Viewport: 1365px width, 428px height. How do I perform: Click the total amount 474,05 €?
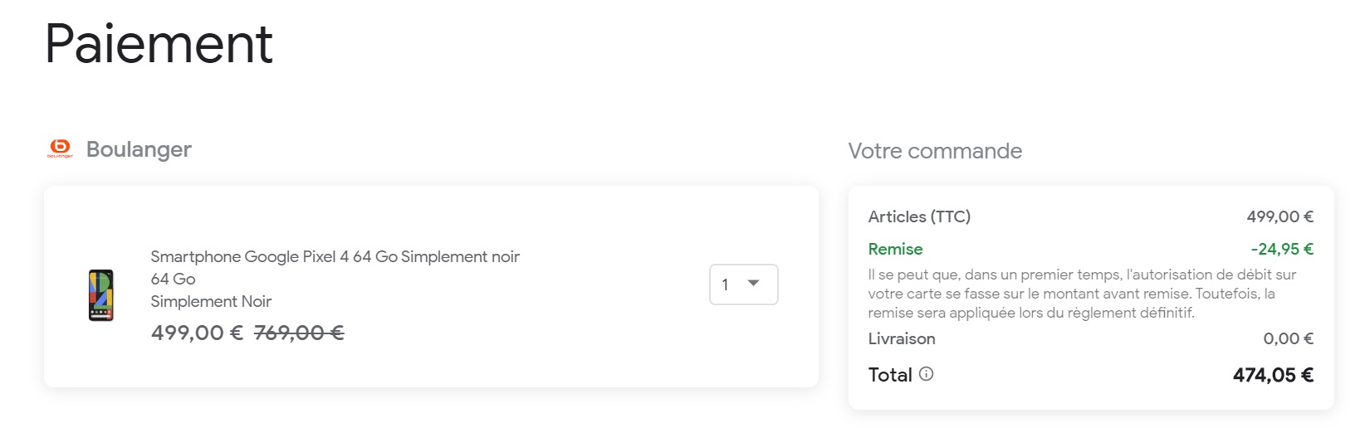tap(1273, 375)
